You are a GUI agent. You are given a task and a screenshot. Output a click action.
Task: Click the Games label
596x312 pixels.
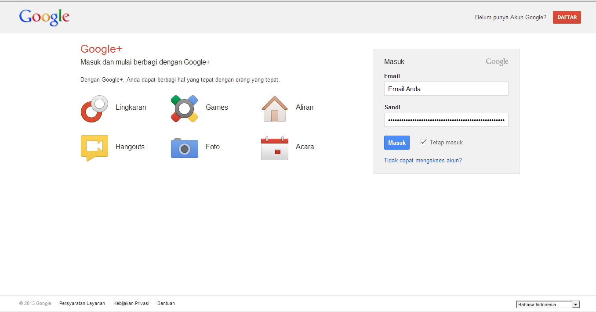point(217,108)
